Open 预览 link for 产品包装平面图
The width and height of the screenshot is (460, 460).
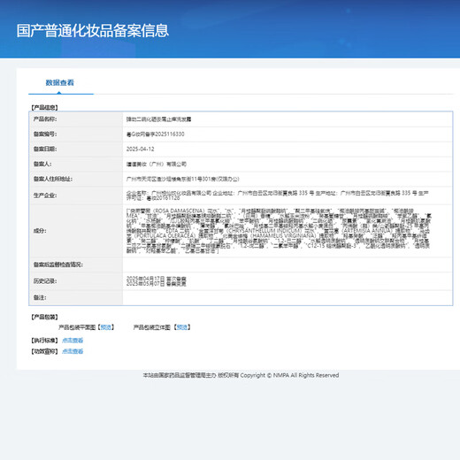(106, 327)
